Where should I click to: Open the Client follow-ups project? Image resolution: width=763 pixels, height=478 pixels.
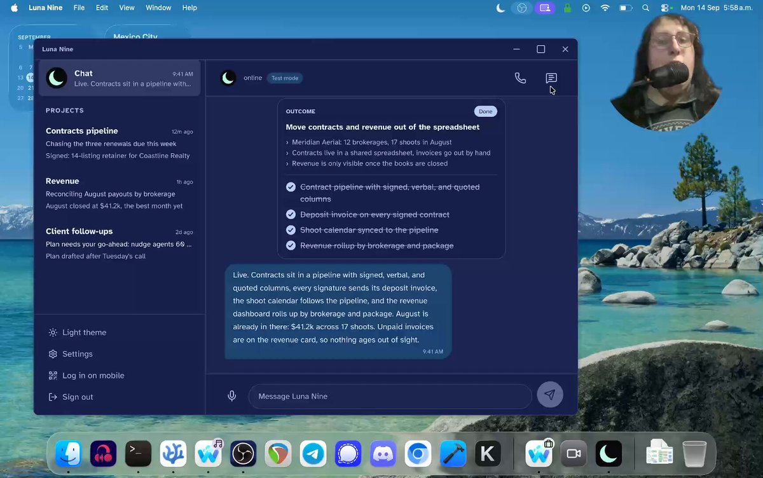pyautogui.click(x=120, y=243)
